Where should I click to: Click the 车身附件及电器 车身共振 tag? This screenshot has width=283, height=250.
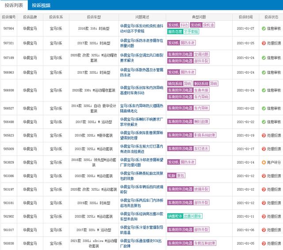pos(188,90)
